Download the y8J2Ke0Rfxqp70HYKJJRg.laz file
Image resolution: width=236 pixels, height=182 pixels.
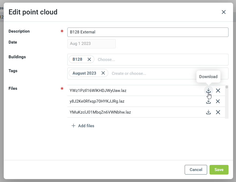pyautogui.click(x=208, y=101)
